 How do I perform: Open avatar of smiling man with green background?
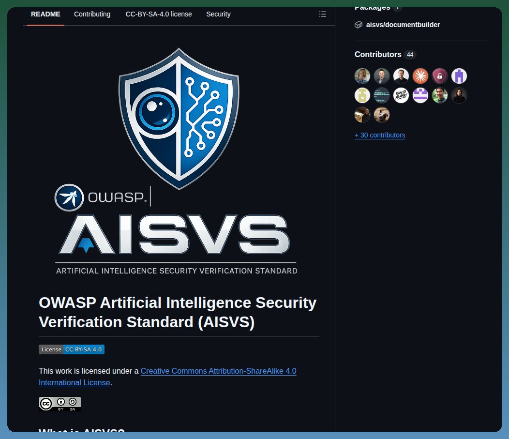439,95
